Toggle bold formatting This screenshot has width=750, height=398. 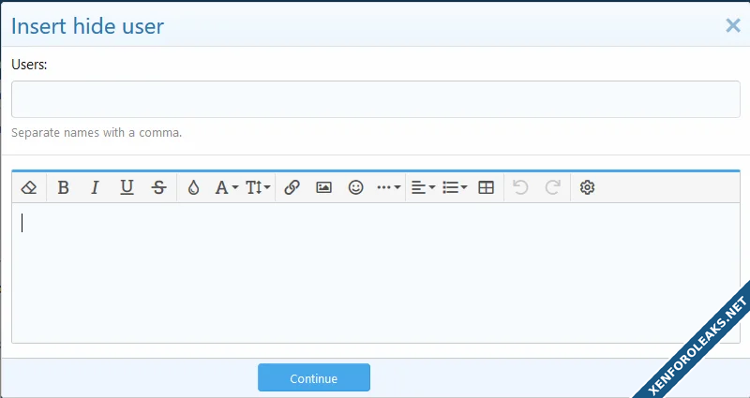point(63,187)
